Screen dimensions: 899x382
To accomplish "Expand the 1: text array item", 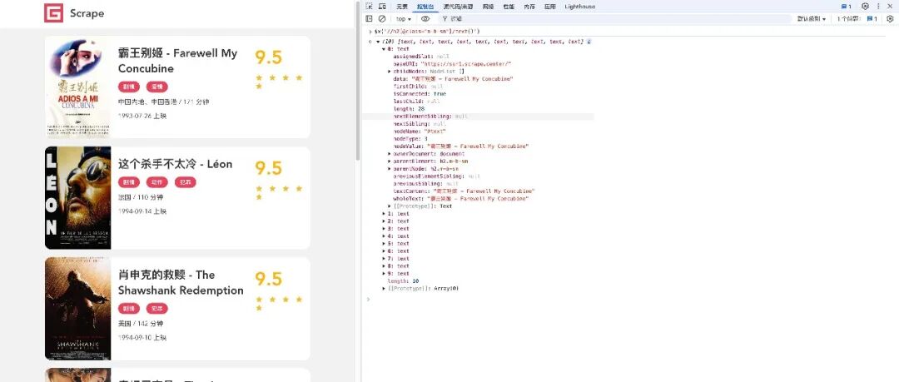I will [384, 213].
